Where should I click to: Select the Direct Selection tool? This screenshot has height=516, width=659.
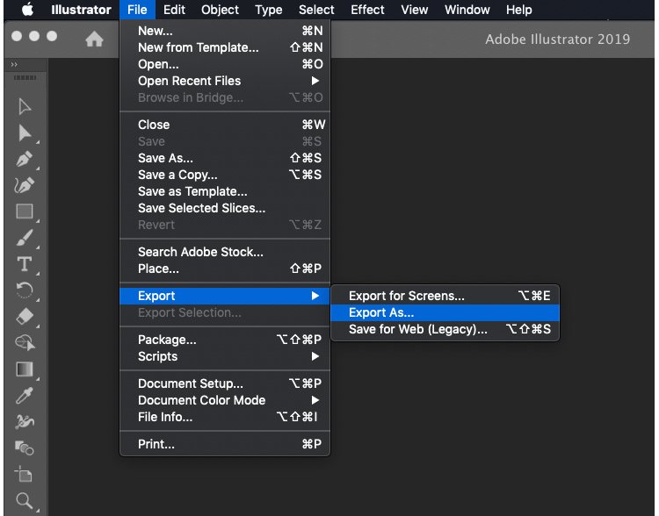tap(25, 133)
